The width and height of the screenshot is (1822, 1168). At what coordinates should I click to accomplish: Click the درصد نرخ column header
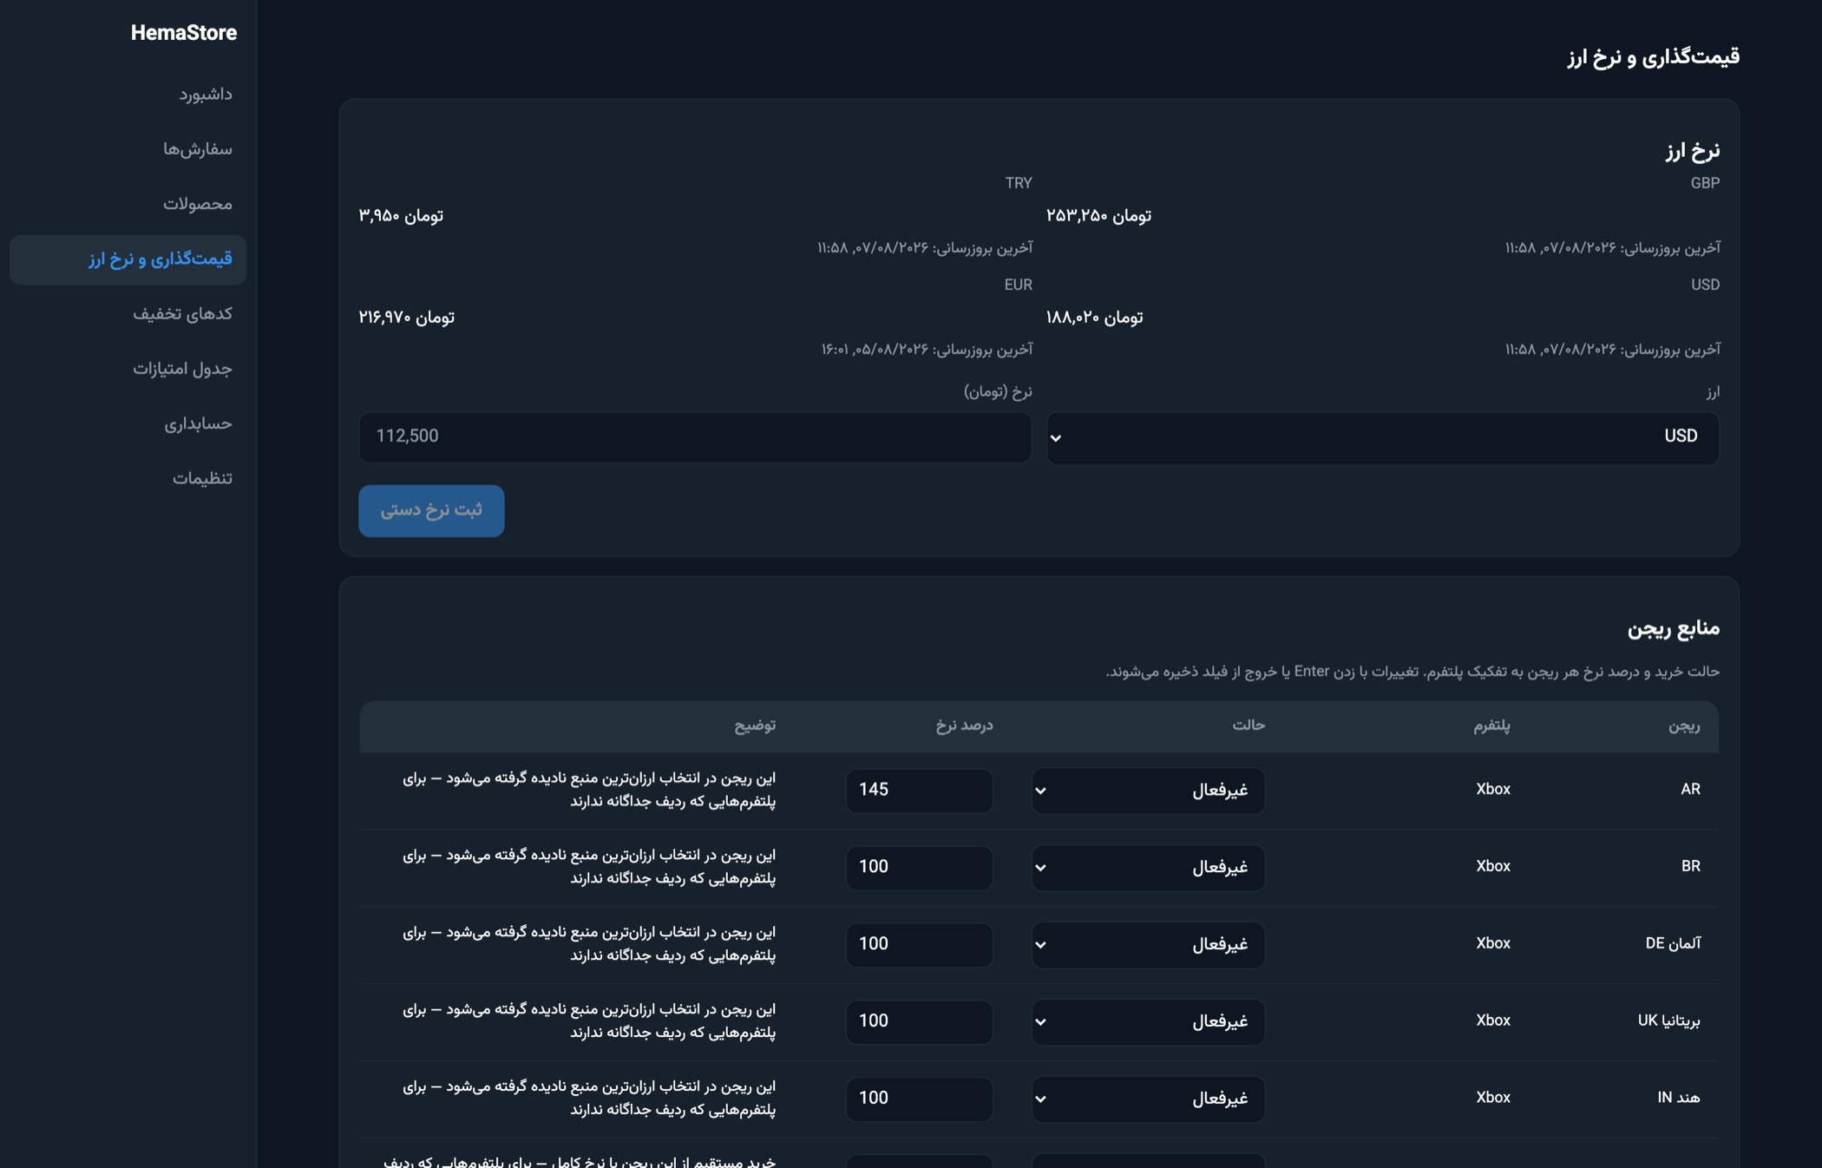pos(964,725)
